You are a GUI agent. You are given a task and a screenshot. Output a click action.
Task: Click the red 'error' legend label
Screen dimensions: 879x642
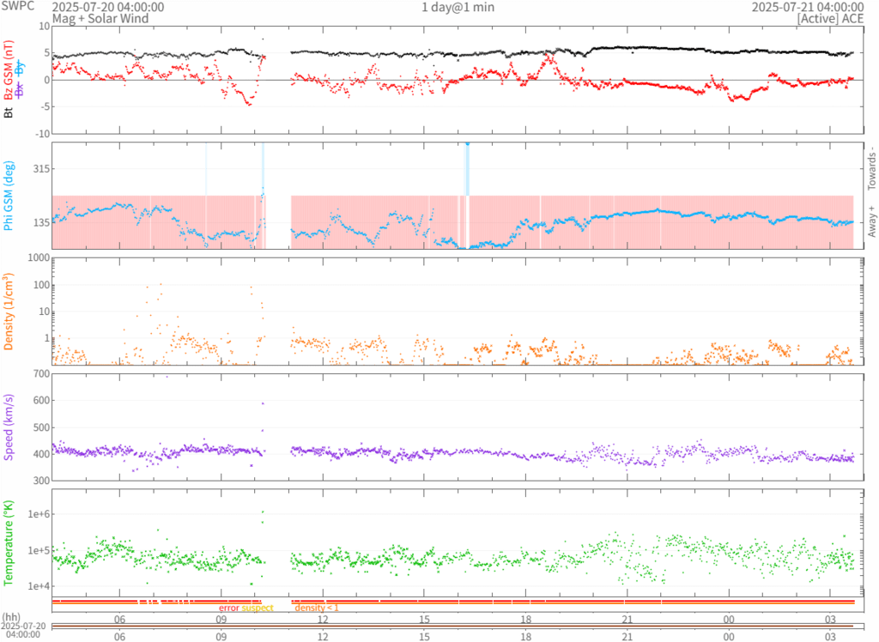click(x=229, y=608)
